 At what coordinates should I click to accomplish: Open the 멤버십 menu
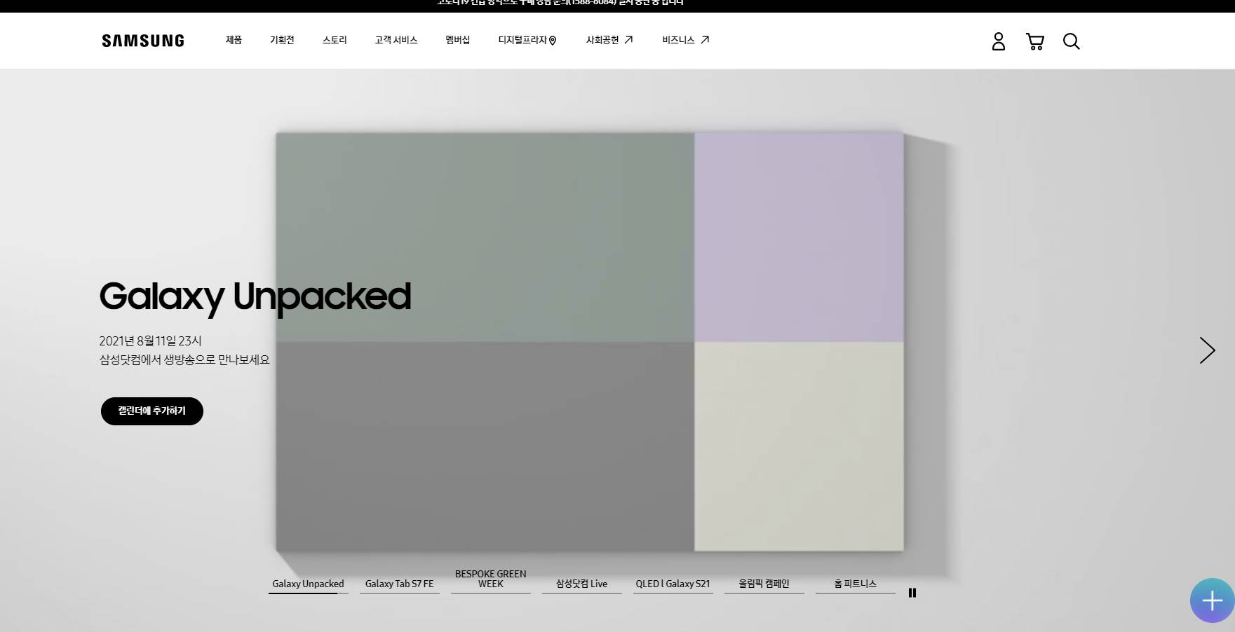(x=457, y=40)
